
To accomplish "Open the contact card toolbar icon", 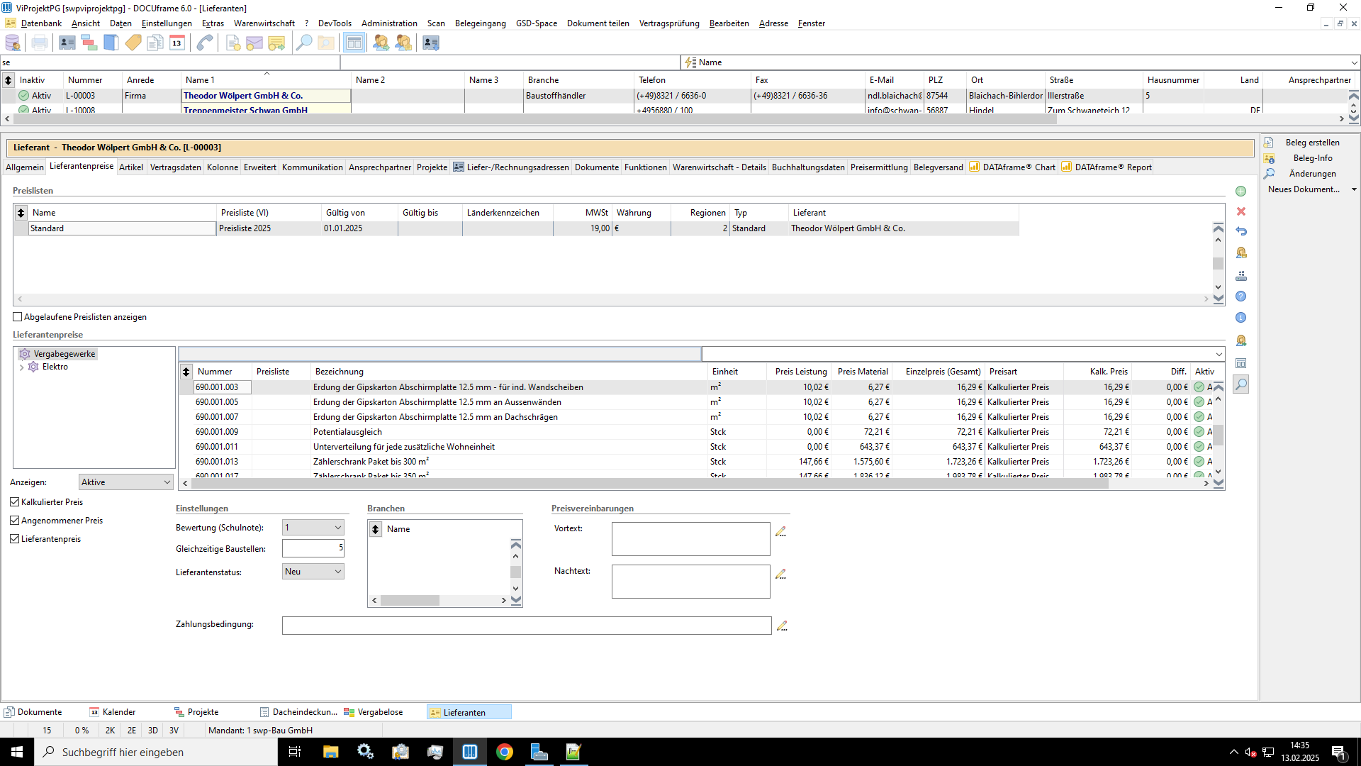I will pyautogui.click(x=67, y=43).
